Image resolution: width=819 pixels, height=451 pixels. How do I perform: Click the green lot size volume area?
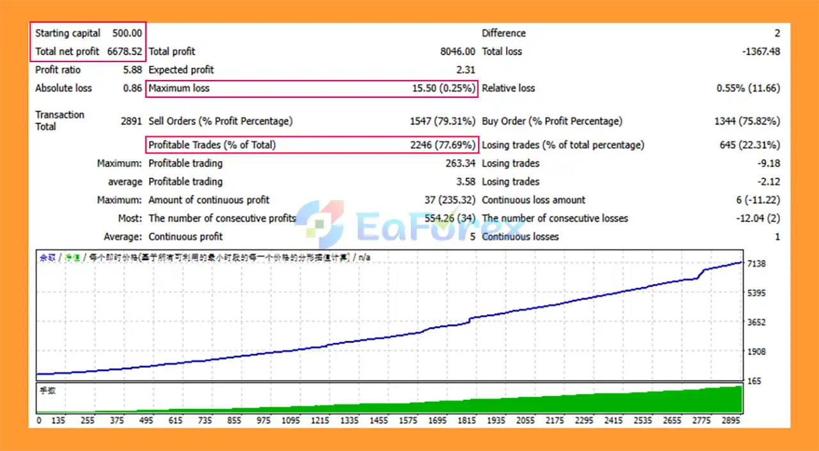(576, 404)
